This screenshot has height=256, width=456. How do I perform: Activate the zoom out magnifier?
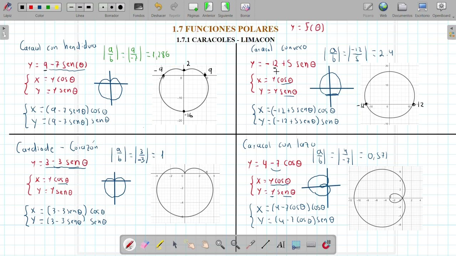click(235, 245)
